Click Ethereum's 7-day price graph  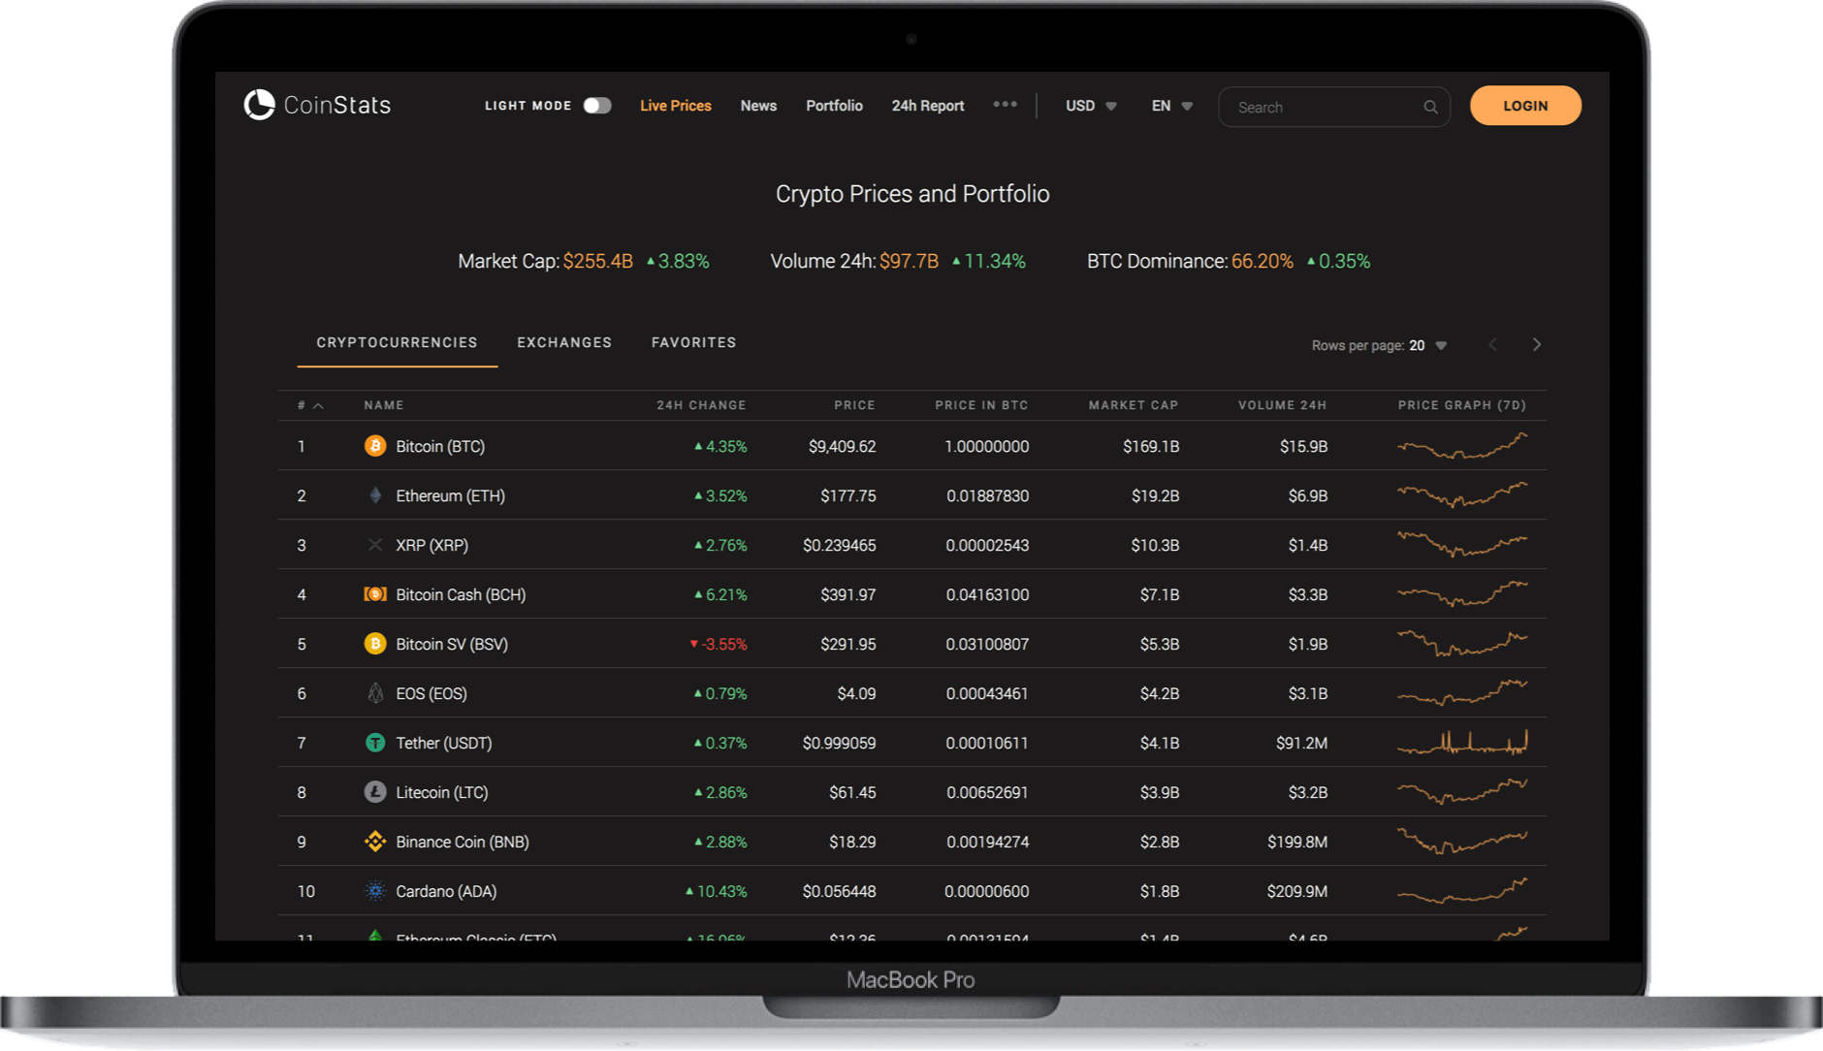tap(1462, 495)
